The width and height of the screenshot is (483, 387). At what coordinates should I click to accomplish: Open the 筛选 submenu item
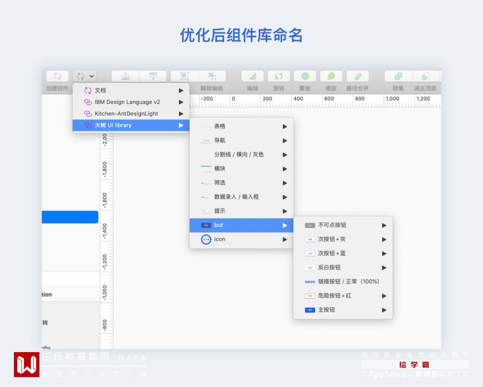[241, 182]
